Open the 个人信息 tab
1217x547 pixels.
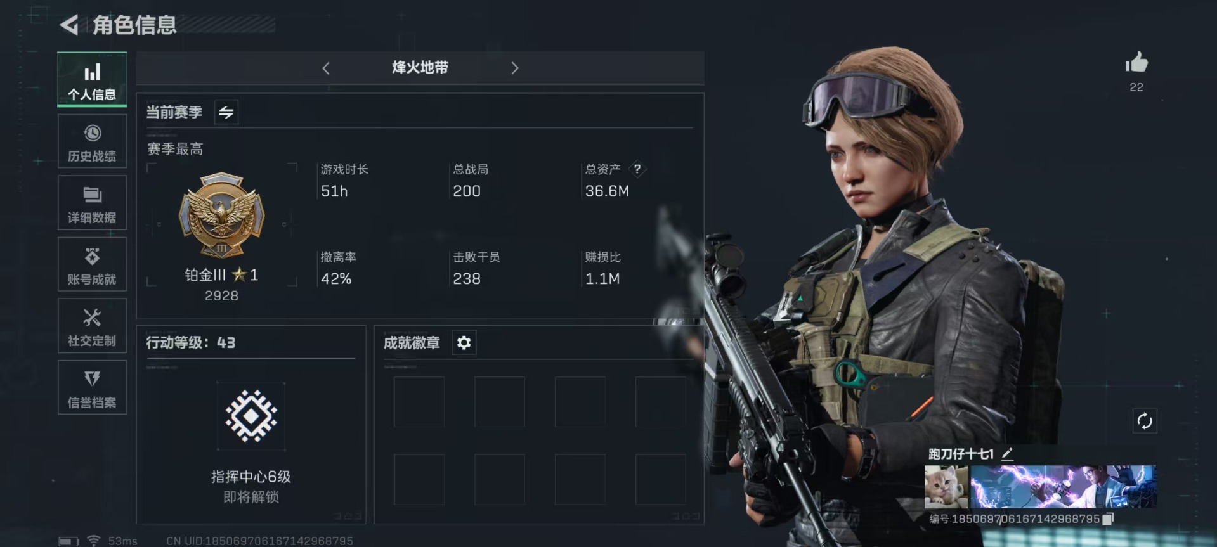click(92, 79)
